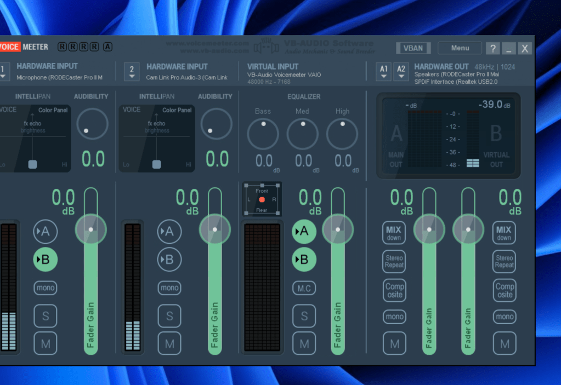
Task: Open the Menu button
Action: (x=460, y=48)
